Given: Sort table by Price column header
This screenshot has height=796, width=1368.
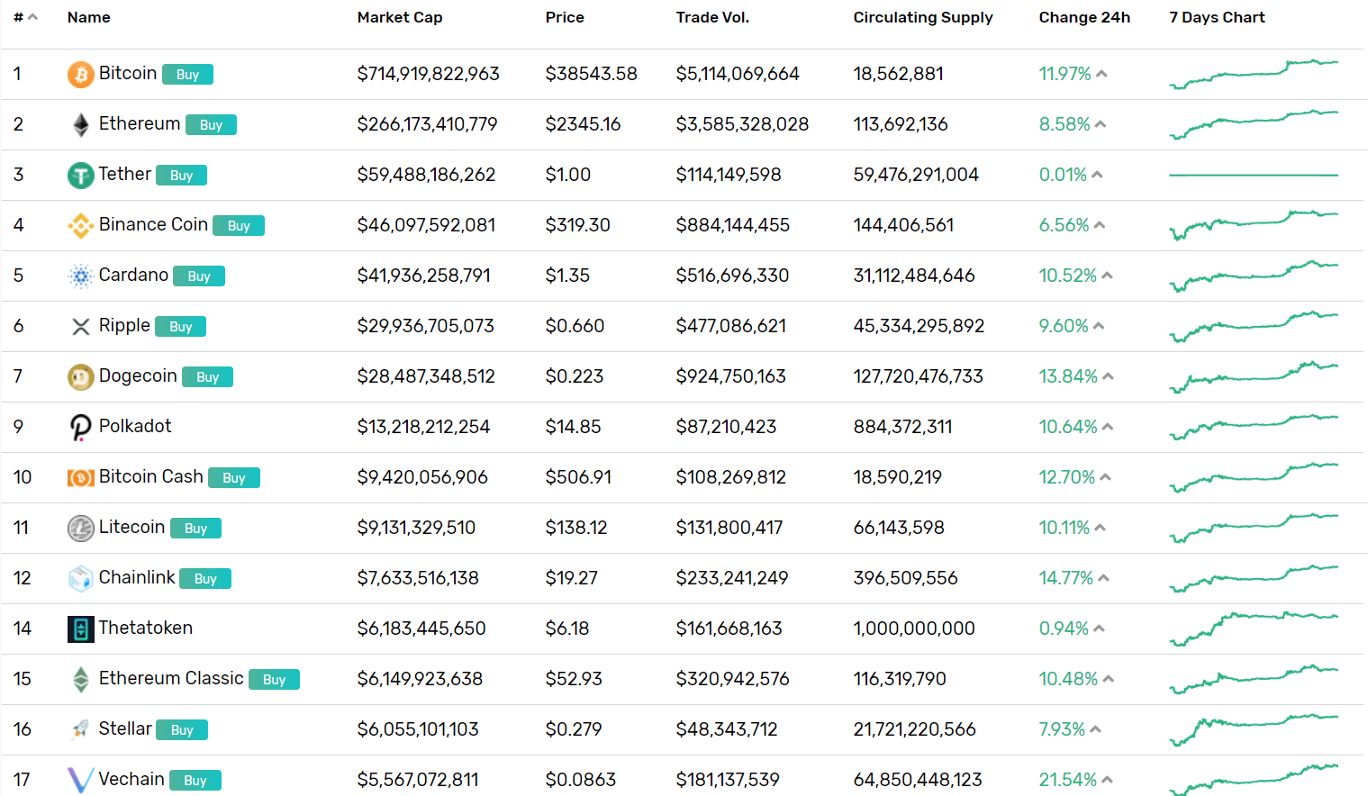Looking at the screenshot, I should 565,17.
